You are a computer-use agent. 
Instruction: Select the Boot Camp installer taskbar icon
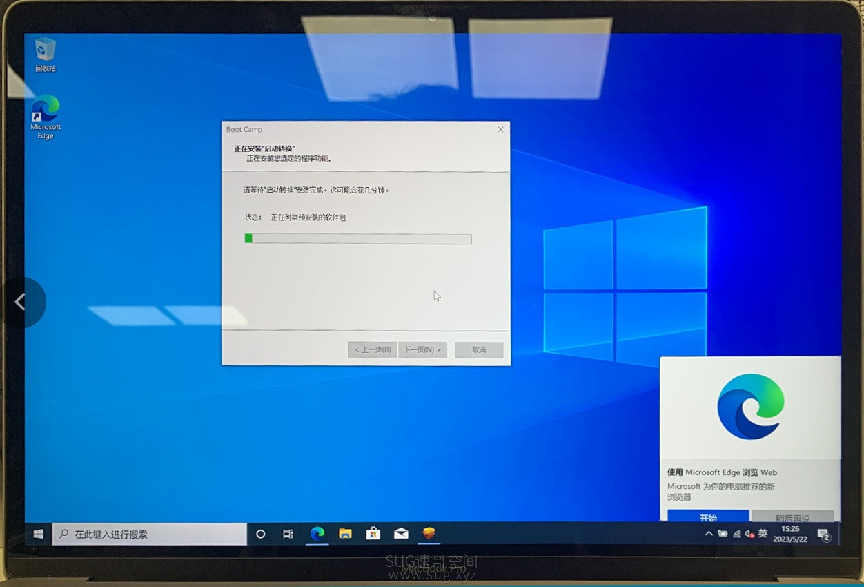(429, 533)
